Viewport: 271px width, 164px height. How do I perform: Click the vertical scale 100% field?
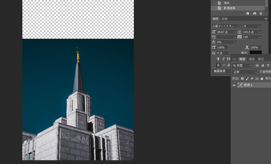tap(222, 47)
